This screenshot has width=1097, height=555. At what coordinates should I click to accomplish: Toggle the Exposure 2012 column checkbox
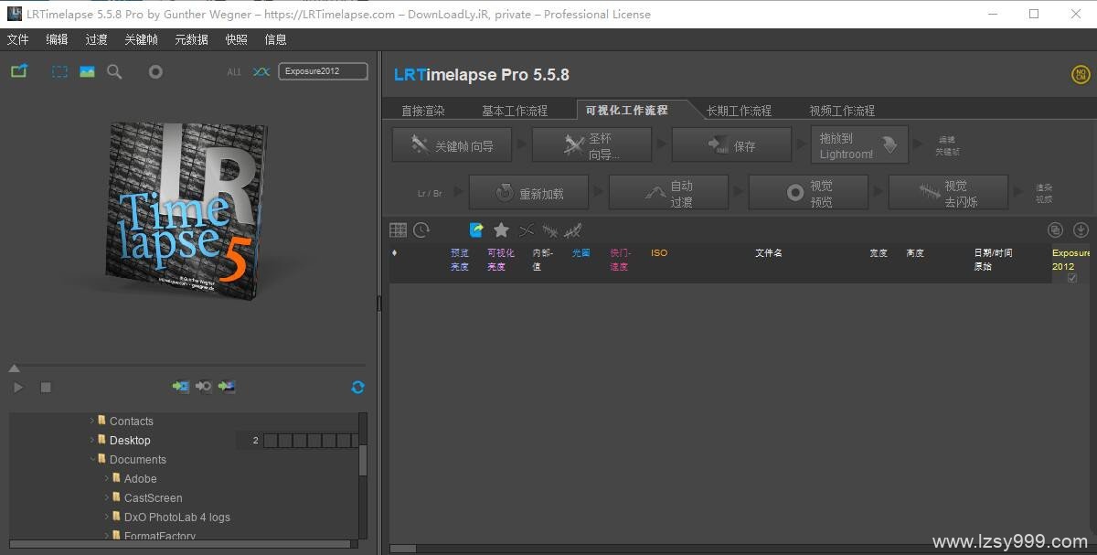pyautogui.click(x=1071, y=278)
